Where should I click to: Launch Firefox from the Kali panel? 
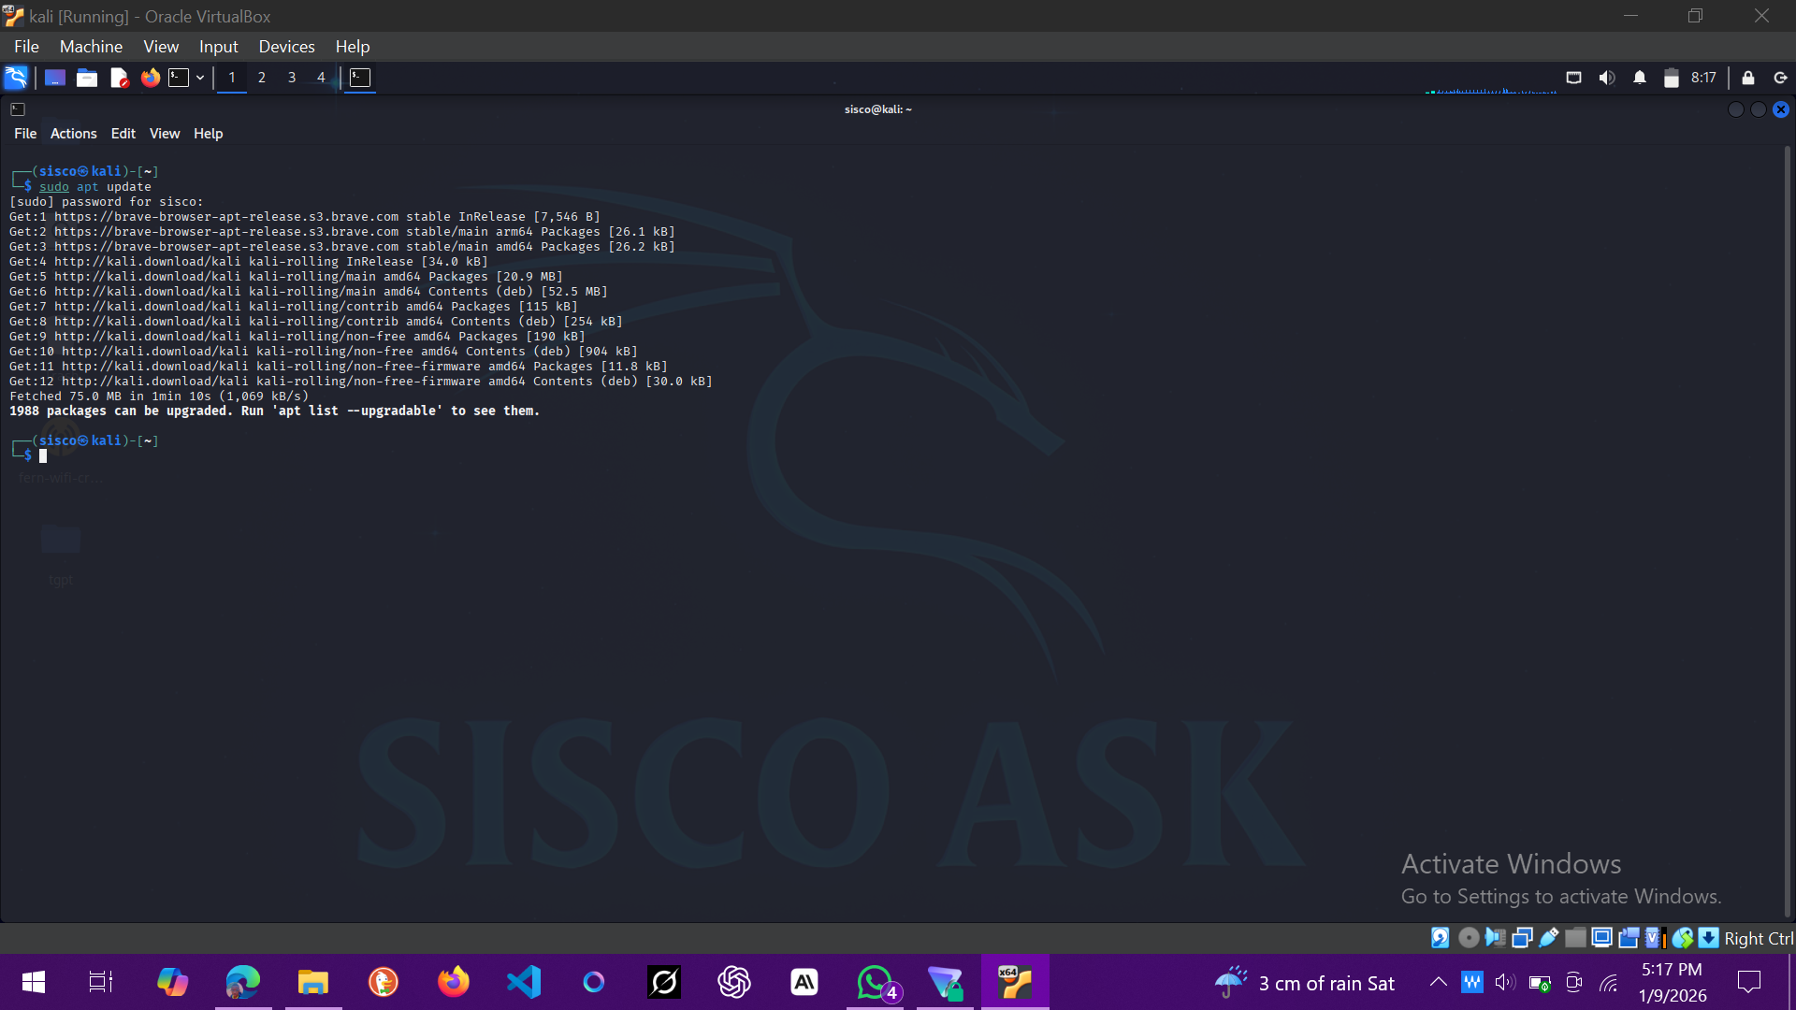click(151, 78)
